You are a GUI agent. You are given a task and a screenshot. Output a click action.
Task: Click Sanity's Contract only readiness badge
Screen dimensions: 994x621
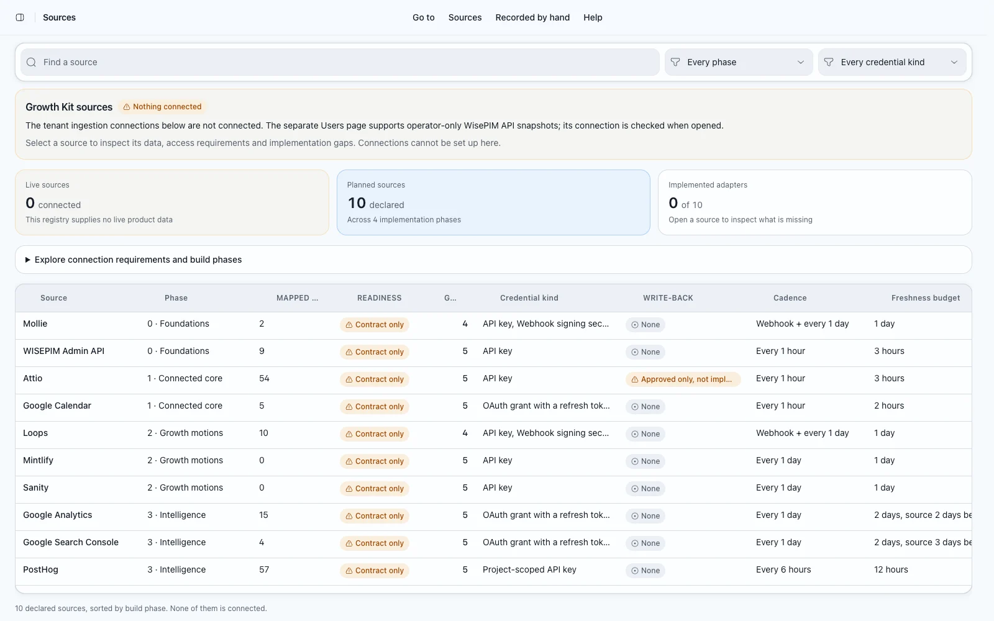tap(375, 489)
